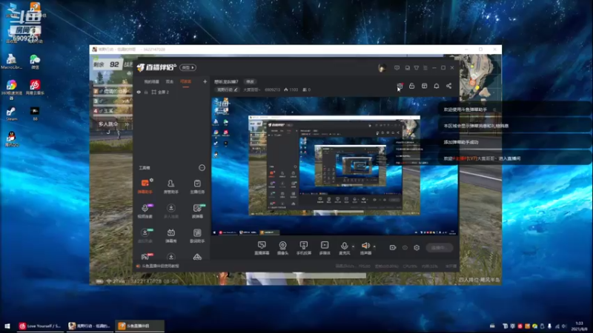Open the MacroLibr desktop shortcut
Screen dimensions: 593x333
point(11,61)
